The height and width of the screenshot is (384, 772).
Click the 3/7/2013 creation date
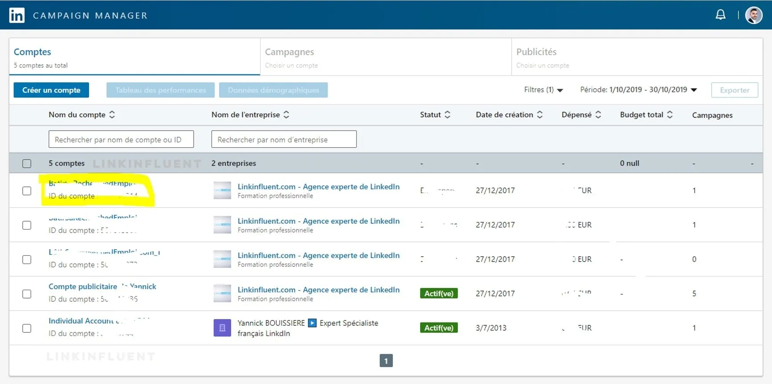point(491,328)
